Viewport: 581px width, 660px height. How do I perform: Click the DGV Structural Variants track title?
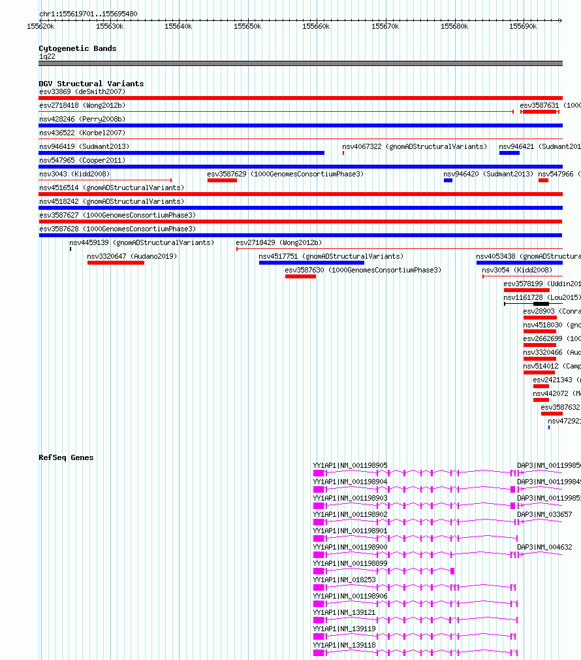(x=91, y=84)
